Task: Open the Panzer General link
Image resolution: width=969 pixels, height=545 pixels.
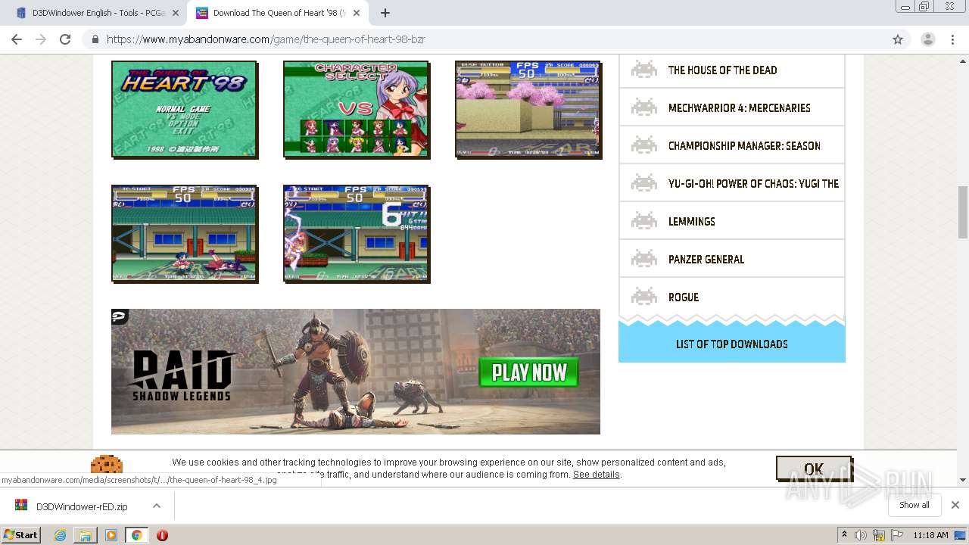Action: point(706,260)
